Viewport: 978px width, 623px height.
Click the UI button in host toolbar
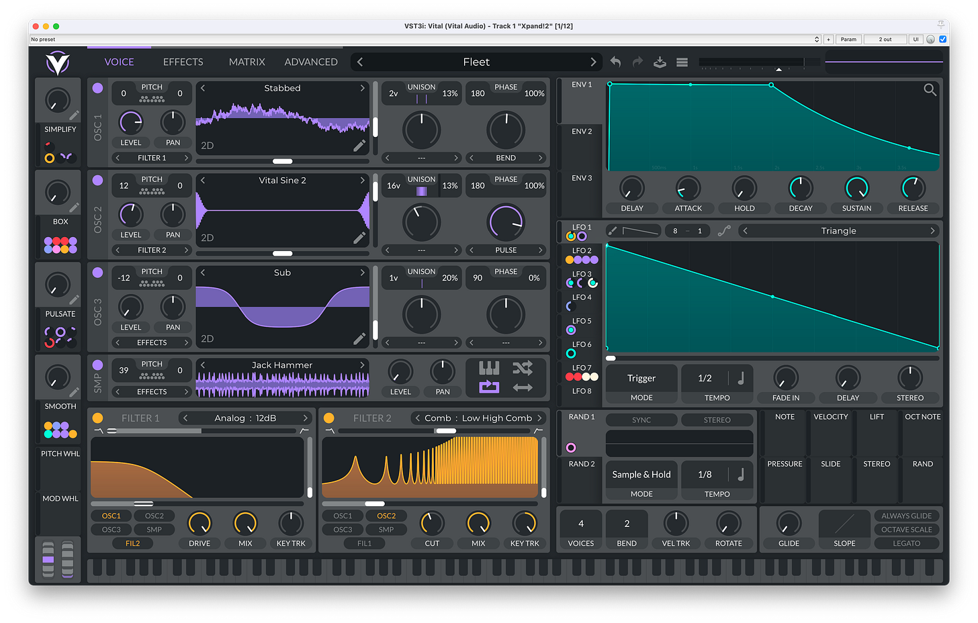pyautogui.click(x=916, y=40)
